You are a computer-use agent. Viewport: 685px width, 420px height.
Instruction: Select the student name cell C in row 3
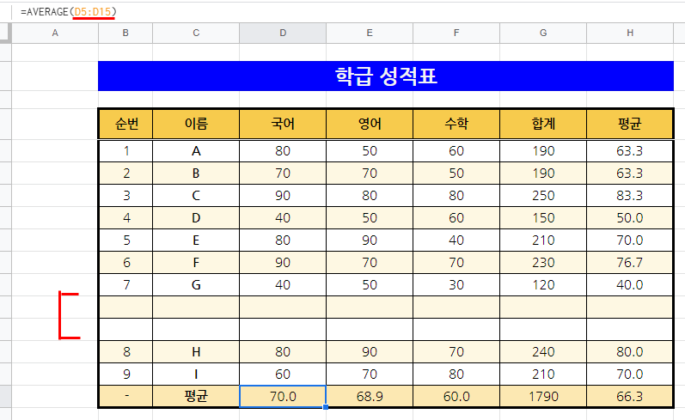pos(196,196)
